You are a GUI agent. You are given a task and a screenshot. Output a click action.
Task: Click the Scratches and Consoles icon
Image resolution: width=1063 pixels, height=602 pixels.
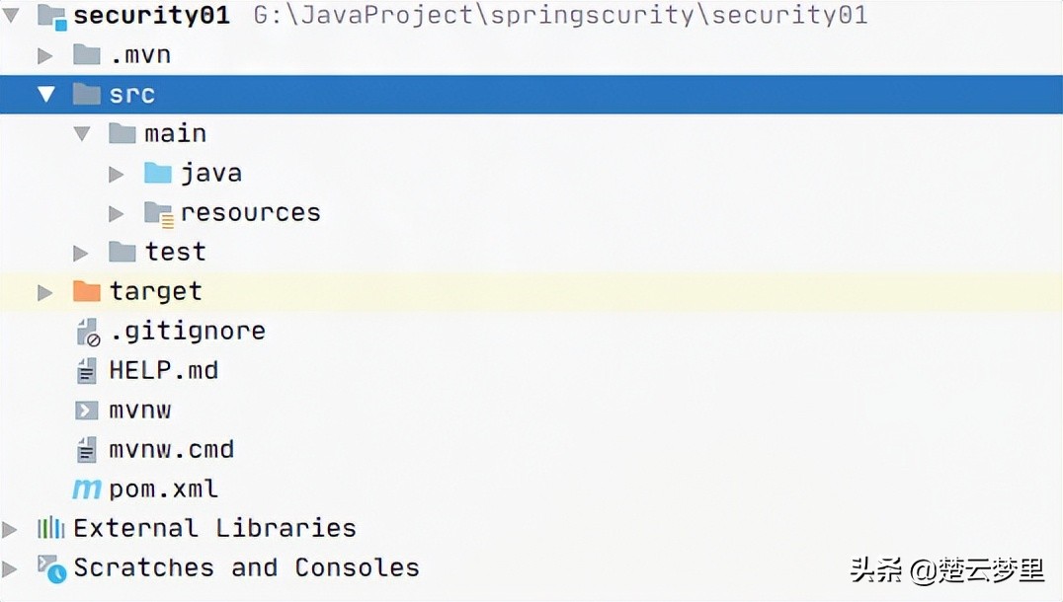[x=49, y=567]
